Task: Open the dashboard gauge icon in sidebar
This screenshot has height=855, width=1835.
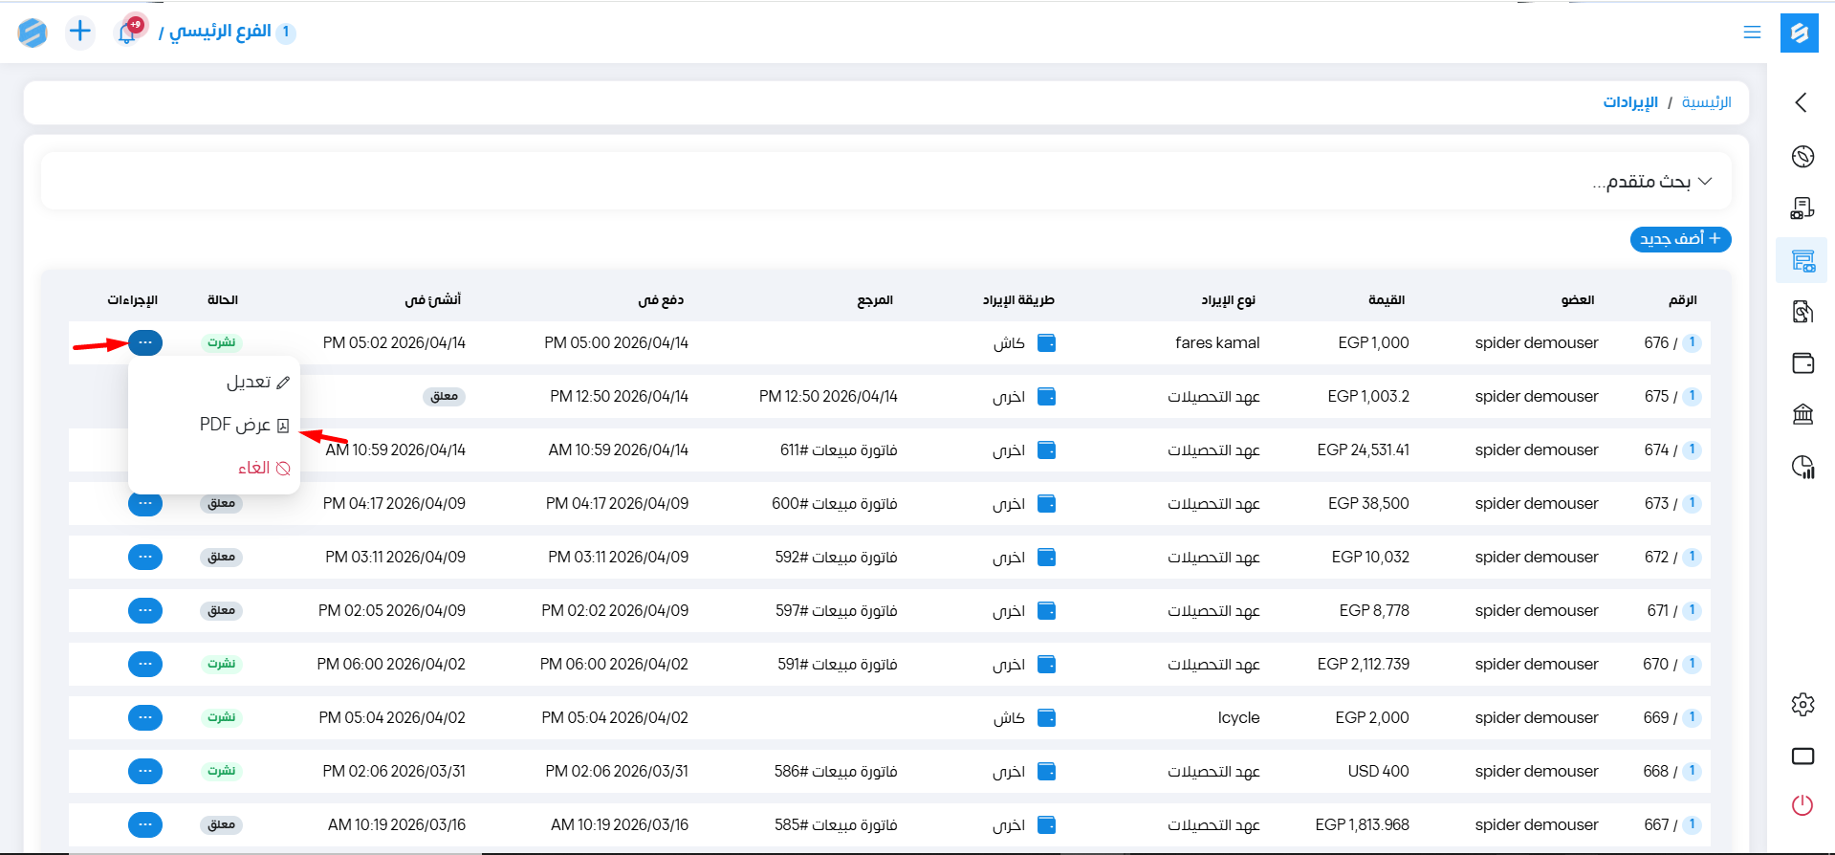Action: [1802, 157]
